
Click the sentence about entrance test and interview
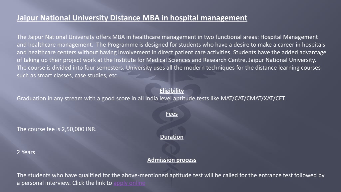(x=170, y=179)
